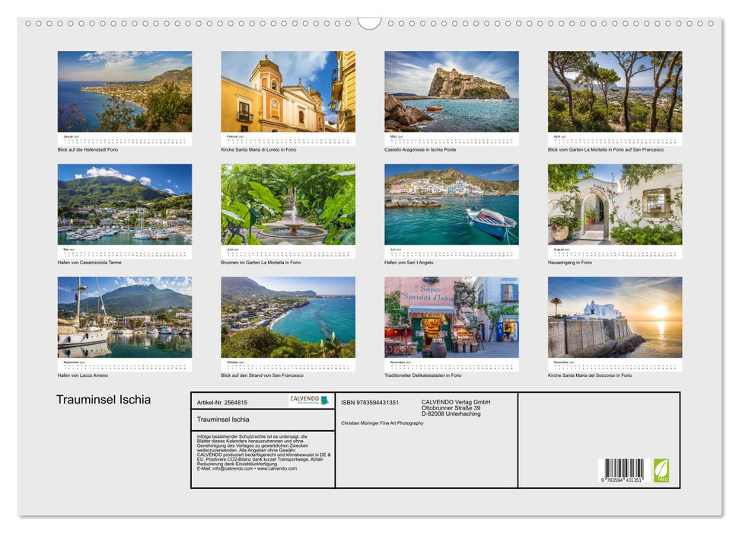Click caption 'Blick auf den Strand von San Francesco'
Screen dimensions: 739x533
(262, 375)
